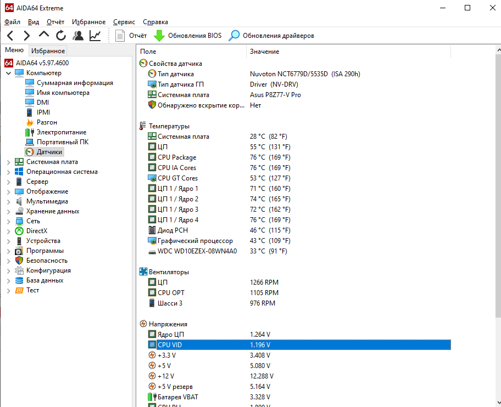Select Имя компьютера tree item

(63, 93)
